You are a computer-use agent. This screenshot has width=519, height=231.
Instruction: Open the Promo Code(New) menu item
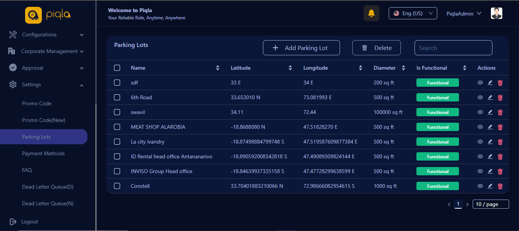click(44, 120)
